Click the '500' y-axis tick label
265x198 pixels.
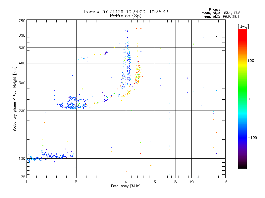coord(22,48)
